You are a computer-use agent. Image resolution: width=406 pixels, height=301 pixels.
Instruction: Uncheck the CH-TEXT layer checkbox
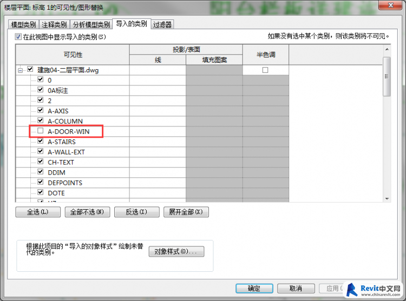pyautogui.click(x=41, y=162)
